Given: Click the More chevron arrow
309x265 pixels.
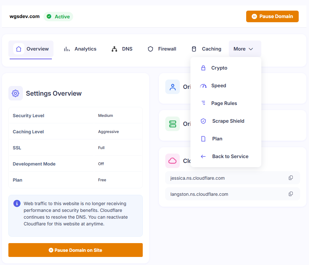Looking at the screenshot, I should coord(251,49).
